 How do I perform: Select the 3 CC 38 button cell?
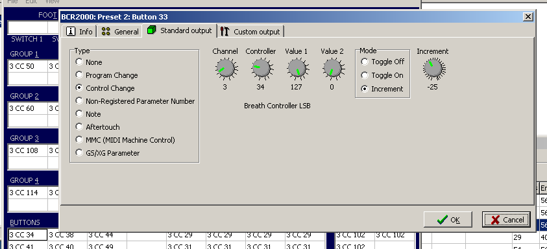click(x=67, y=235)
